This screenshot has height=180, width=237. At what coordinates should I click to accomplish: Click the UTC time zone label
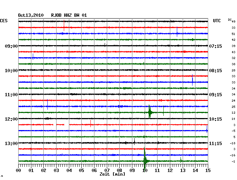coord(217,21)
